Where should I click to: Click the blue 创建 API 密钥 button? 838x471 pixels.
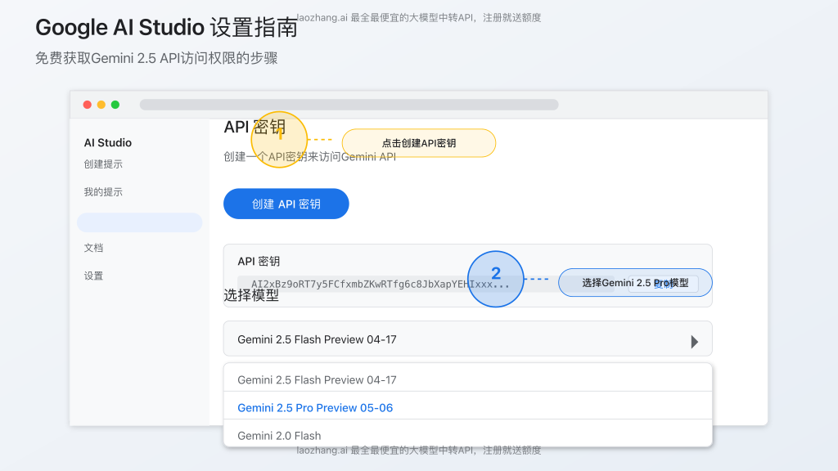[286, 204]
